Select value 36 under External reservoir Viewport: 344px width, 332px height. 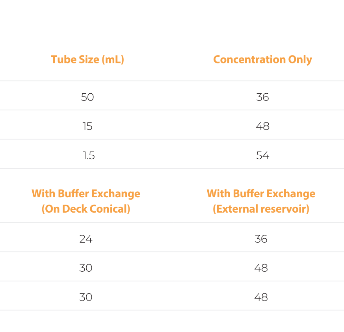click(x=261, y=239)
